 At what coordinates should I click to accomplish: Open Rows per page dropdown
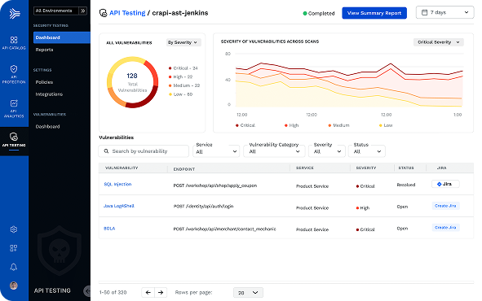point(248,293)
